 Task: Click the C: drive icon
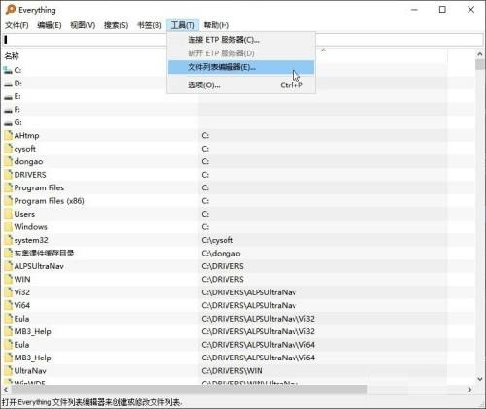(8, 70)
